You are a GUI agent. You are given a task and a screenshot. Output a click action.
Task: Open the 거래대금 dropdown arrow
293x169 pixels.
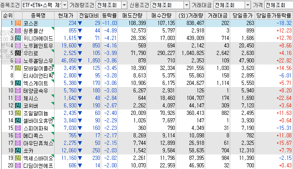[248, 5]
